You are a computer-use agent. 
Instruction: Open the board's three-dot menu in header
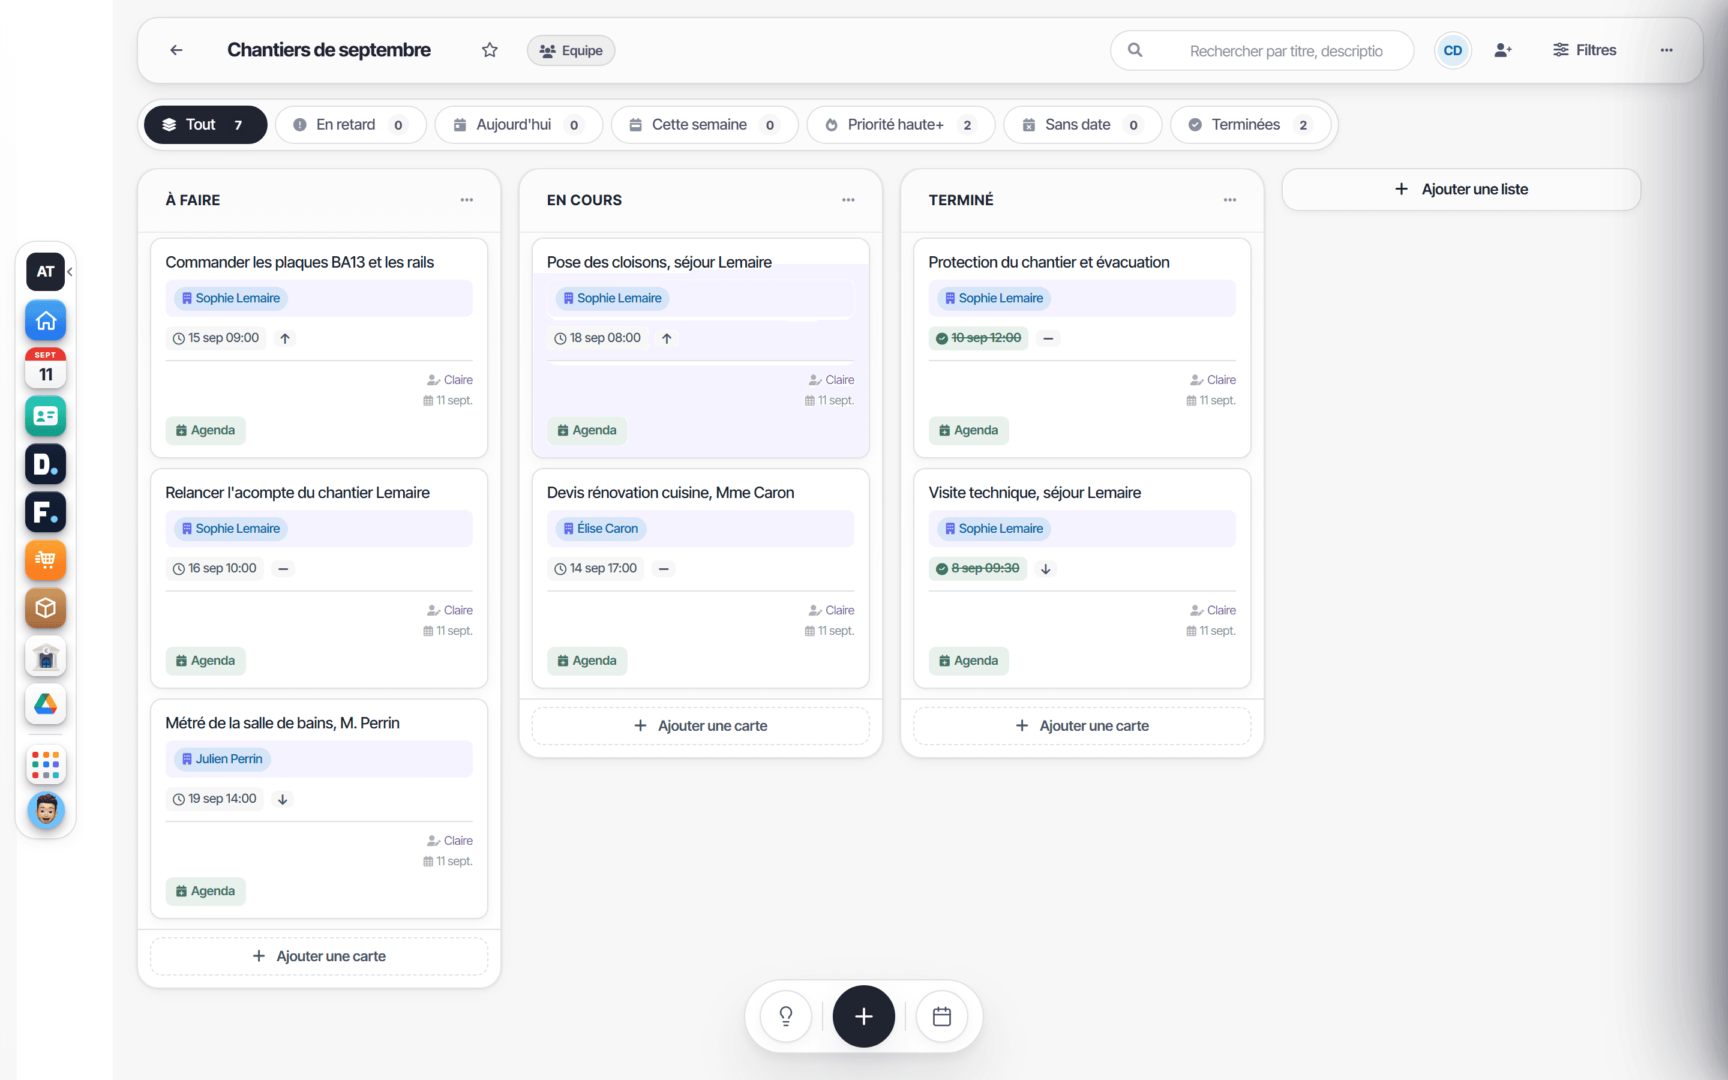tap(1667, 50)
